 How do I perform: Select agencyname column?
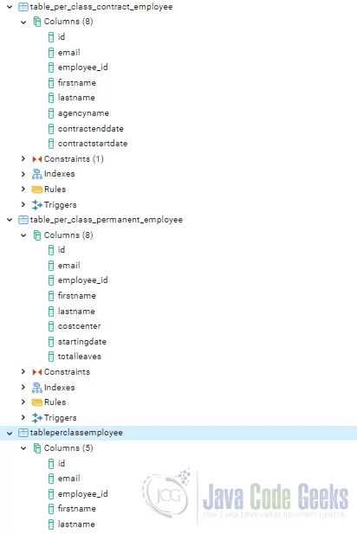83,113
